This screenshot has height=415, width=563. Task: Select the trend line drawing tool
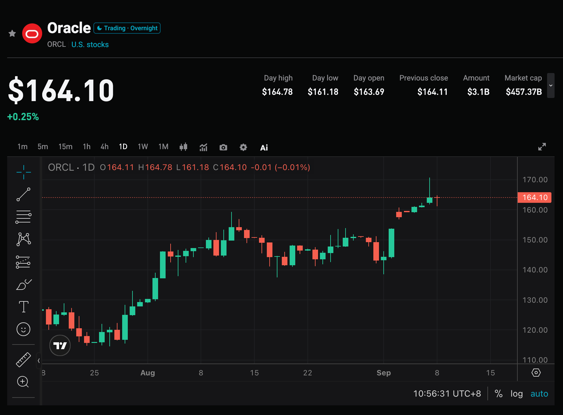tap(23, 194)
